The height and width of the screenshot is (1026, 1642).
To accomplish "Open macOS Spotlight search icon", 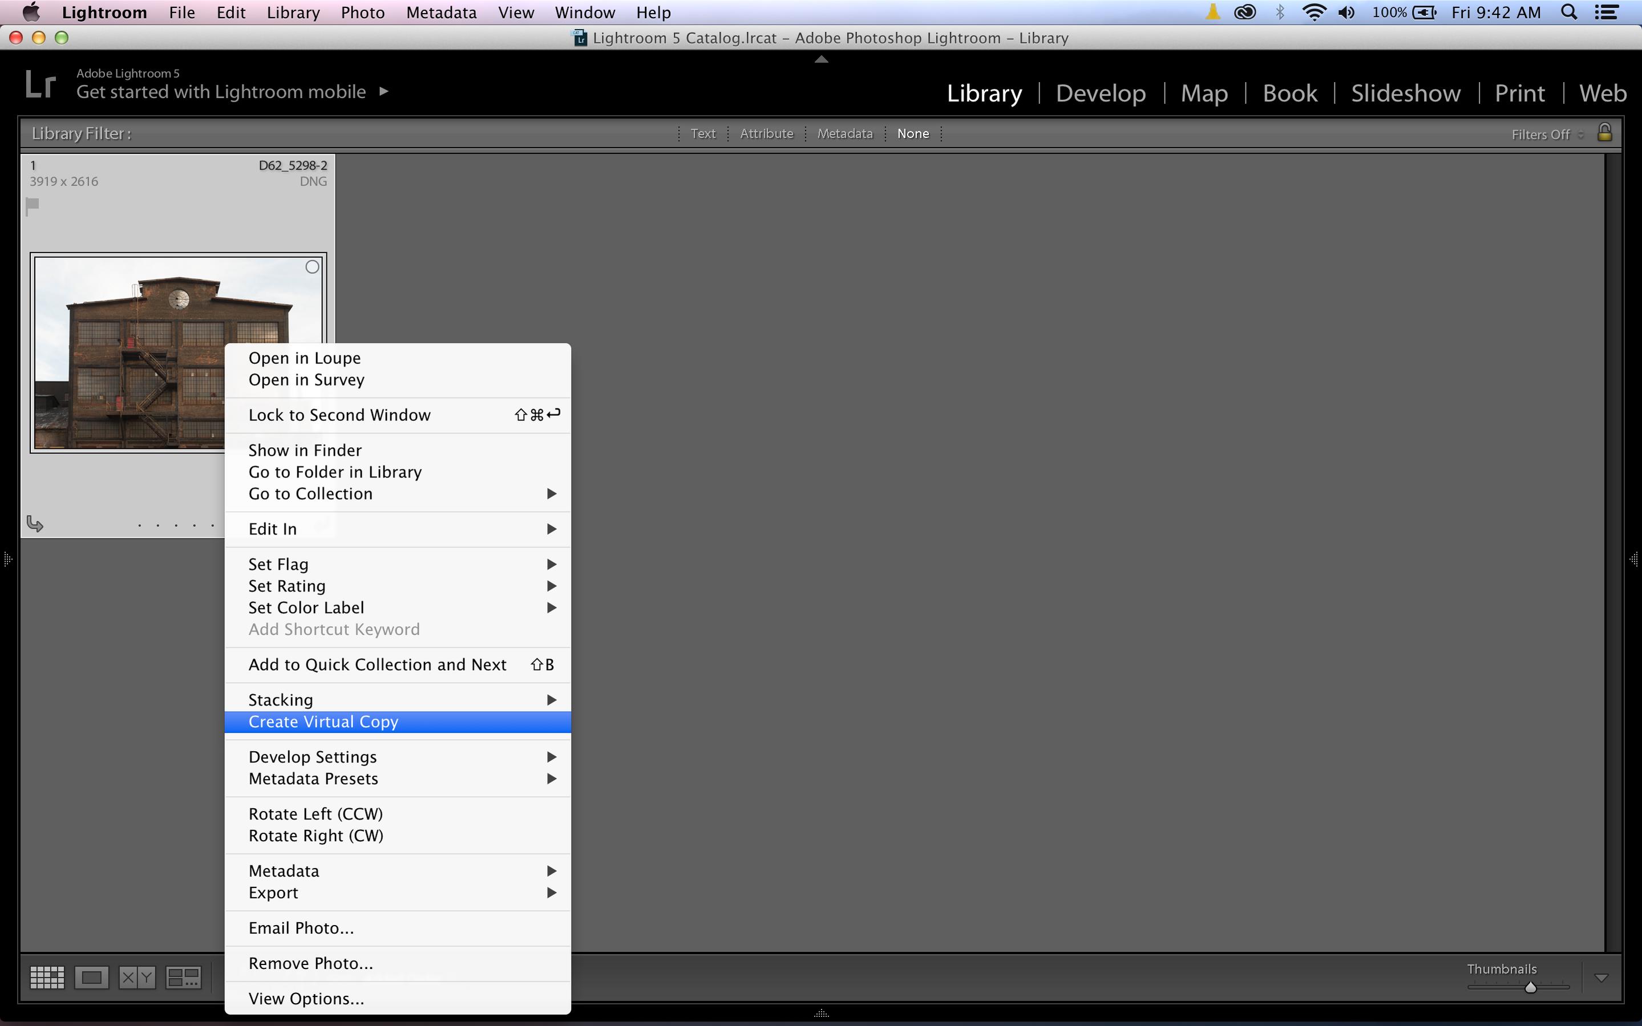I will 1569,12.
